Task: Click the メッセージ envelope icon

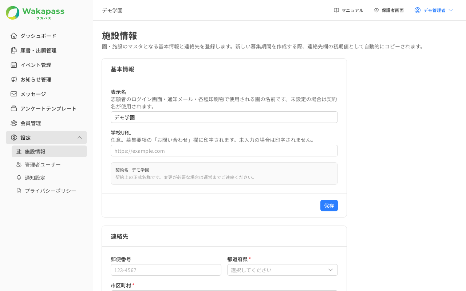Action: click(x=14, y=94)
